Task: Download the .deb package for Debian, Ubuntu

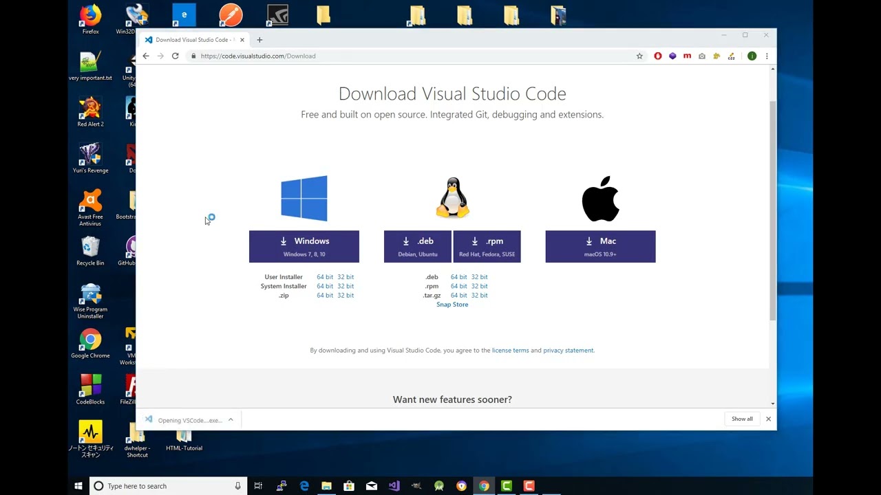Action: tap(418, 246)
